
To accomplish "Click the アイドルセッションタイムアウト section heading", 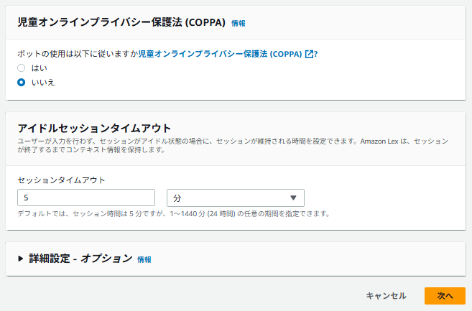I will point(94,128).
